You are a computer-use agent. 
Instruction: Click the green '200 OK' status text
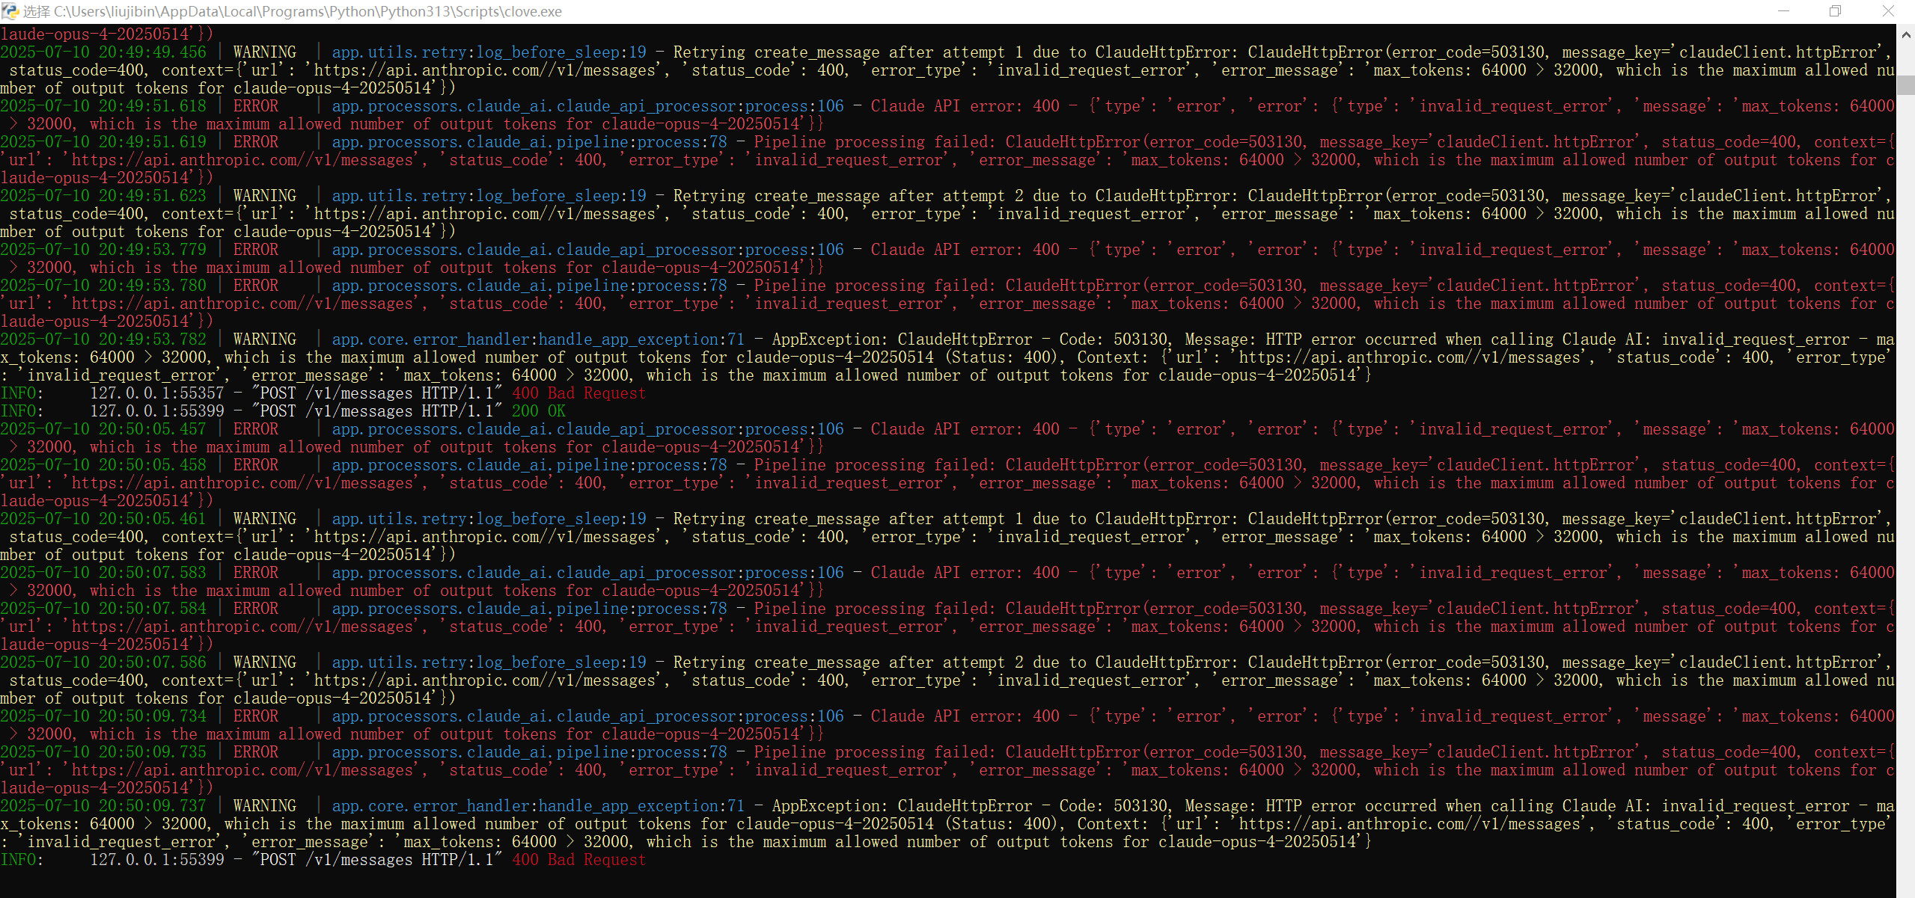click(538, 411)
